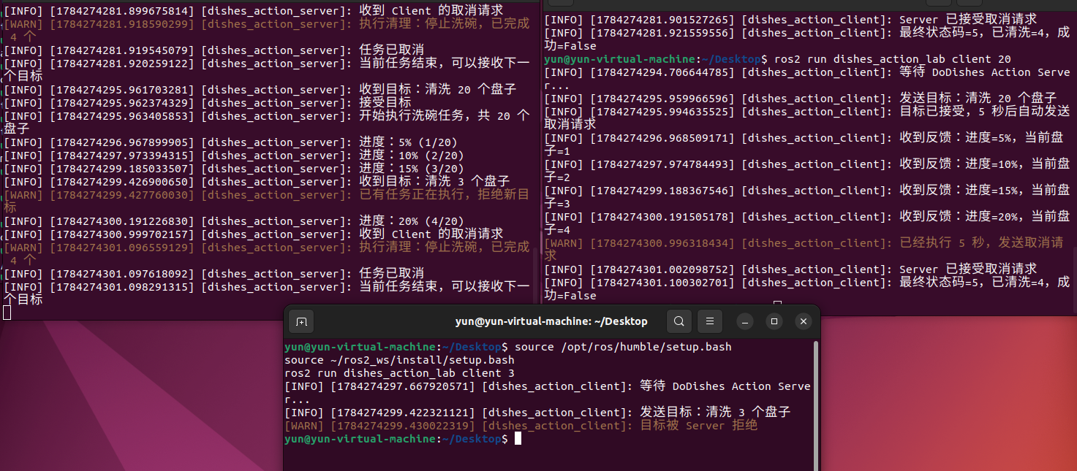Click 'Server 已接受取消请求' line stamped 1784274301.002098752
Viewport: 1077px width, 471px height.
click(790, 269)
